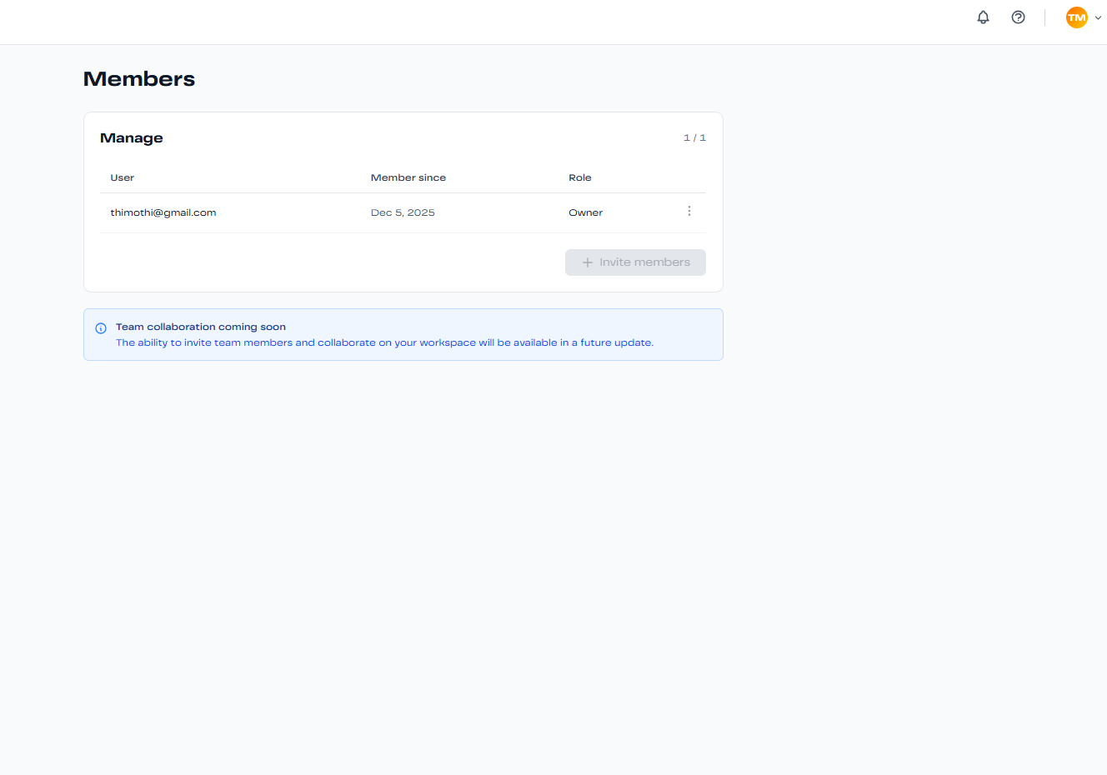Click the Team collaboration coming soon title
Screen dimensions: 1107x775
point(201,327)
